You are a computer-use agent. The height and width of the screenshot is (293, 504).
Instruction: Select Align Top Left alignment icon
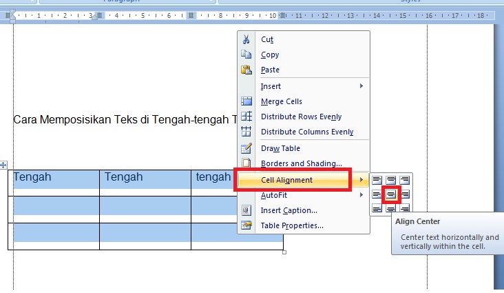click(377, 180)
